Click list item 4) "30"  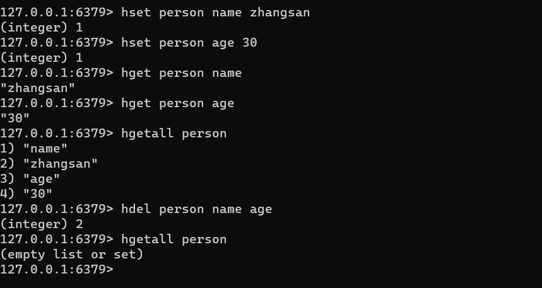click(27, 194)
